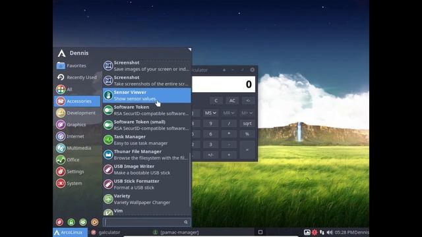Screen dimensions: 422x237
Task: Click calculator AC button
Action: coord(232,101)
